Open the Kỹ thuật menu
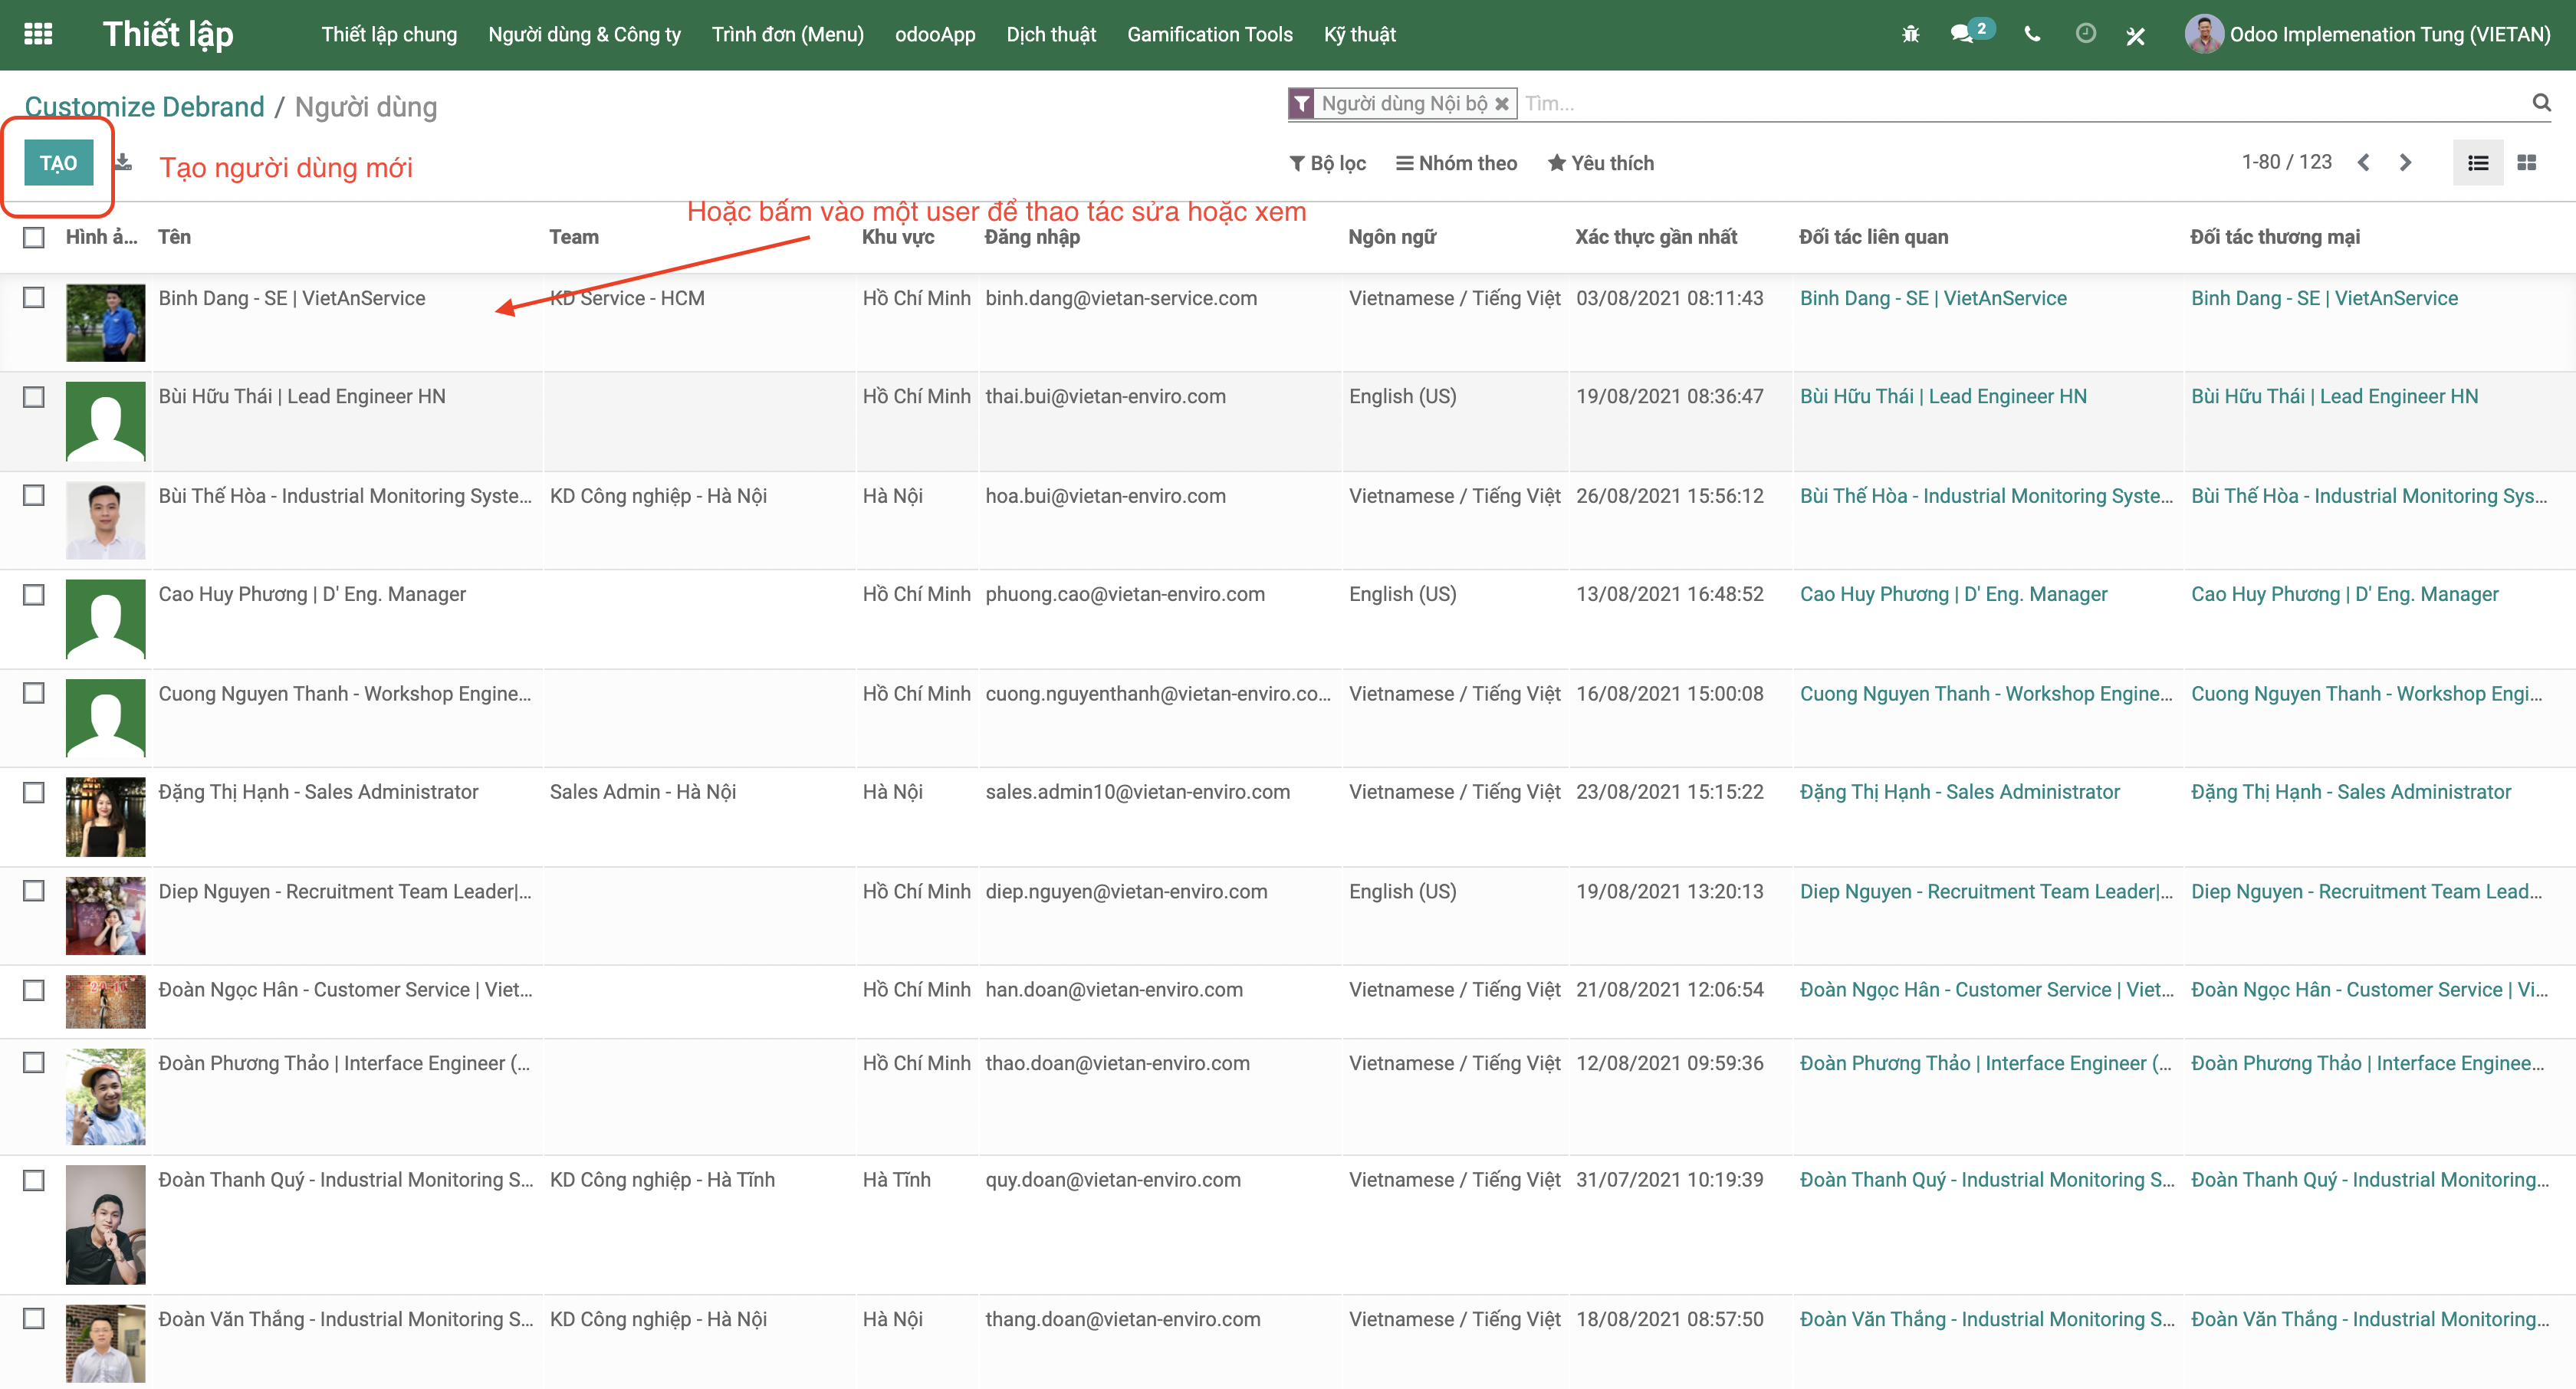The width and height of the screenshot is (2576, 1389). tap(1359, 34)
